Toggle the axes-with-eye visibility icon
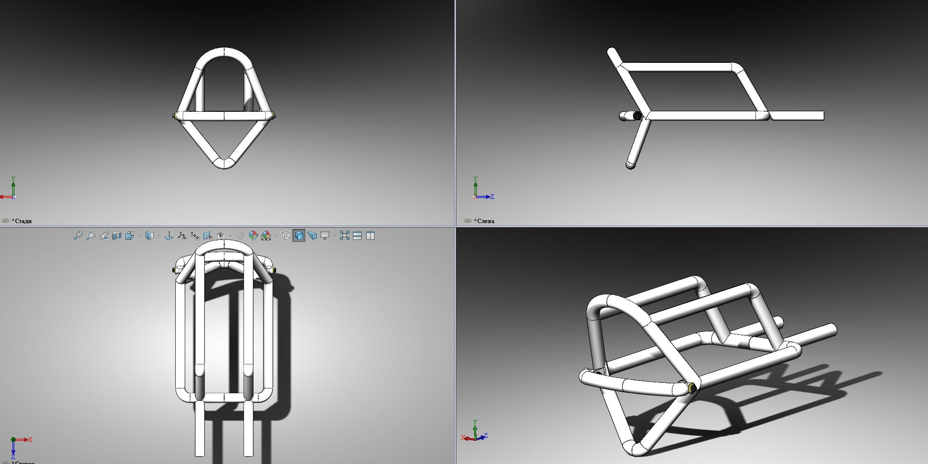 [182, 235]
